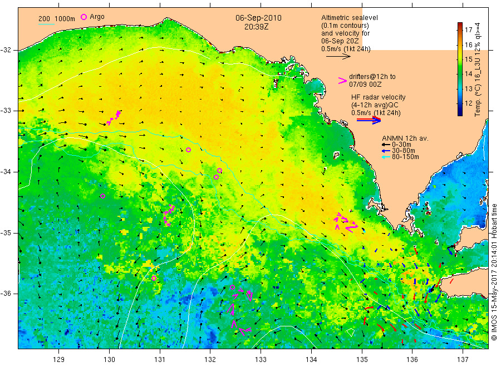501x367 pixels.
Task: Click the 131 longitude axis label
Action: click(x=160, y=360)
